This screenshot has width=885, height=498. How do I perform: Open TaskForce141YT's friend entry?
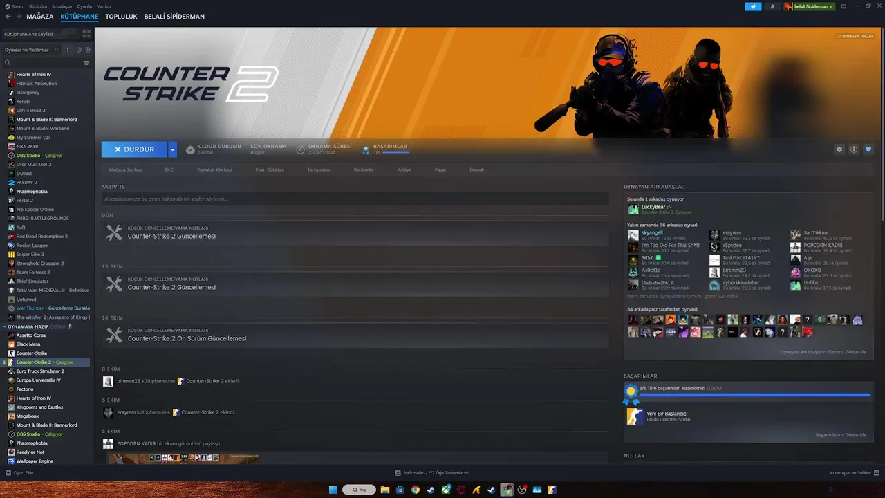738,260
